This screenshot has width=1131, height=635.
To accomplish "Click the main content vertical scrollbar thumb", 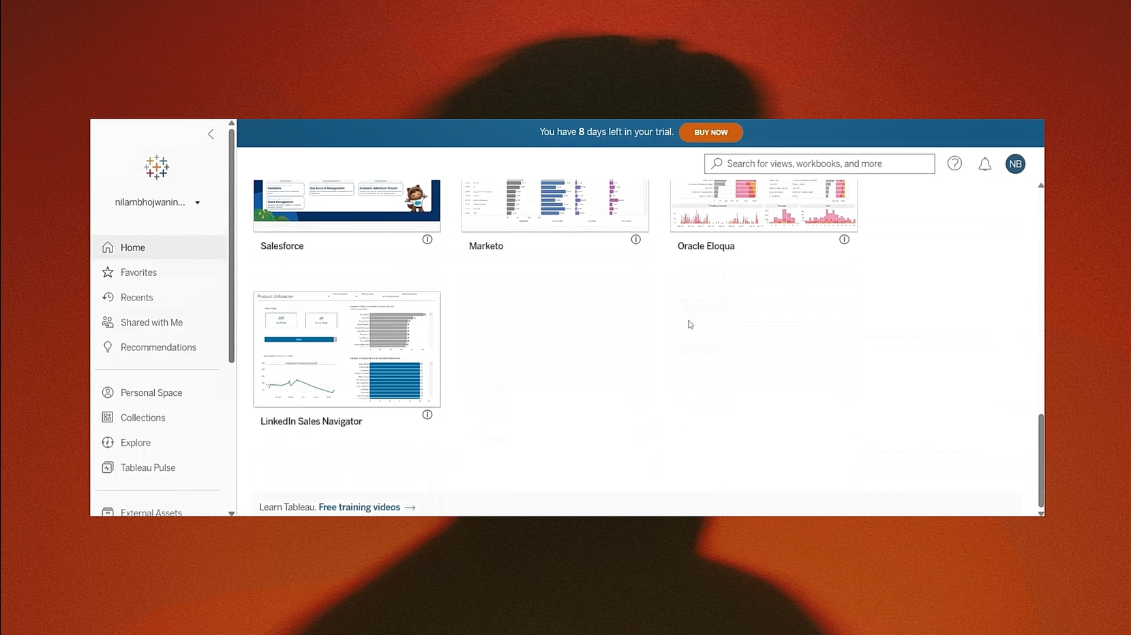I will coord(1041,461).
